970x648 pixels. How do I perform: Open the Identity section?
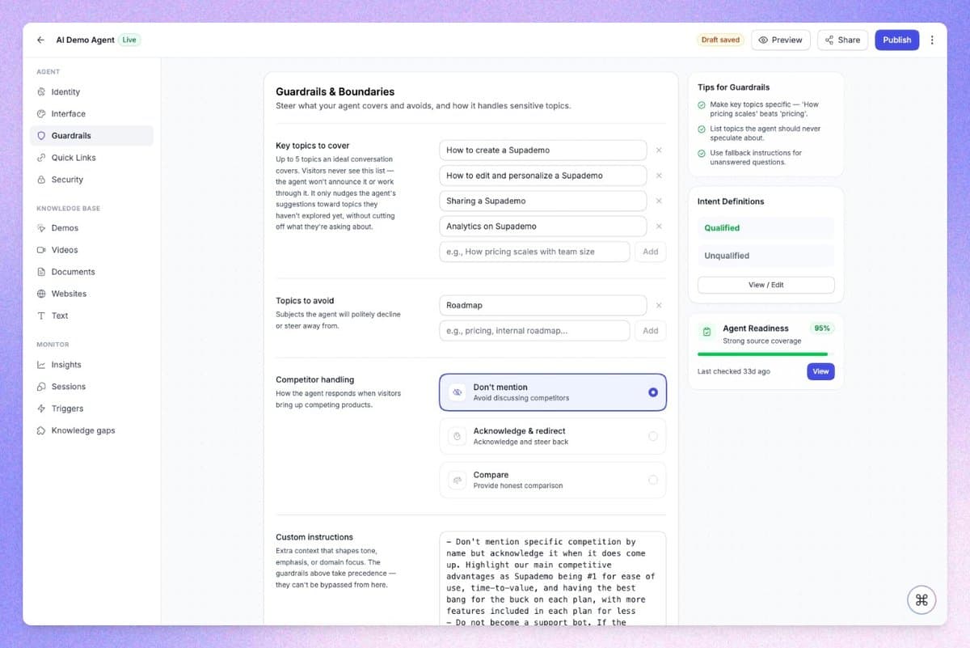91,92
